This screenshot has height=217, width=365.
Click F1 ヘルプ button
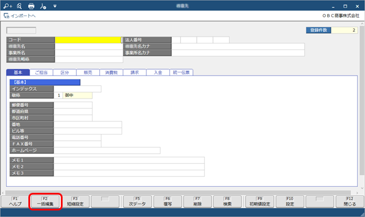[15, 202]
